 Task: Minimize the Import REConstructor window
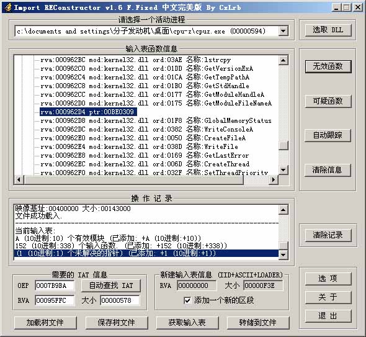point(336,7)
